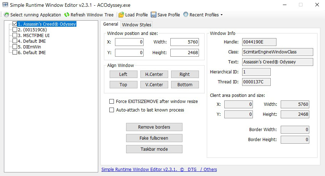
Task: Click the Recent Profiles clock icon
Action: click(x=186, y=15)
